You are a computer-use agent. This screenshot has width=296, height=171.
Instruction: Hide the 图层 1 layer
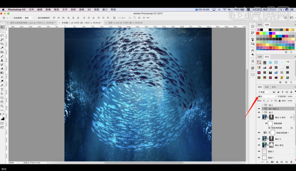259,158
